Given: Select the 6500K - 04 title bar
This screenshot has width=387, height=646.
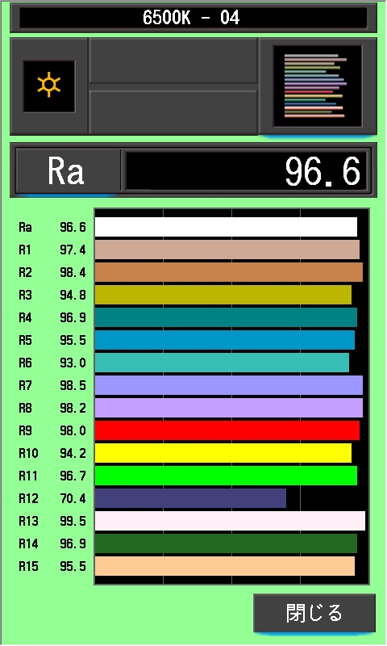Looking at the screenshot, I should click(x=193, y=18).
